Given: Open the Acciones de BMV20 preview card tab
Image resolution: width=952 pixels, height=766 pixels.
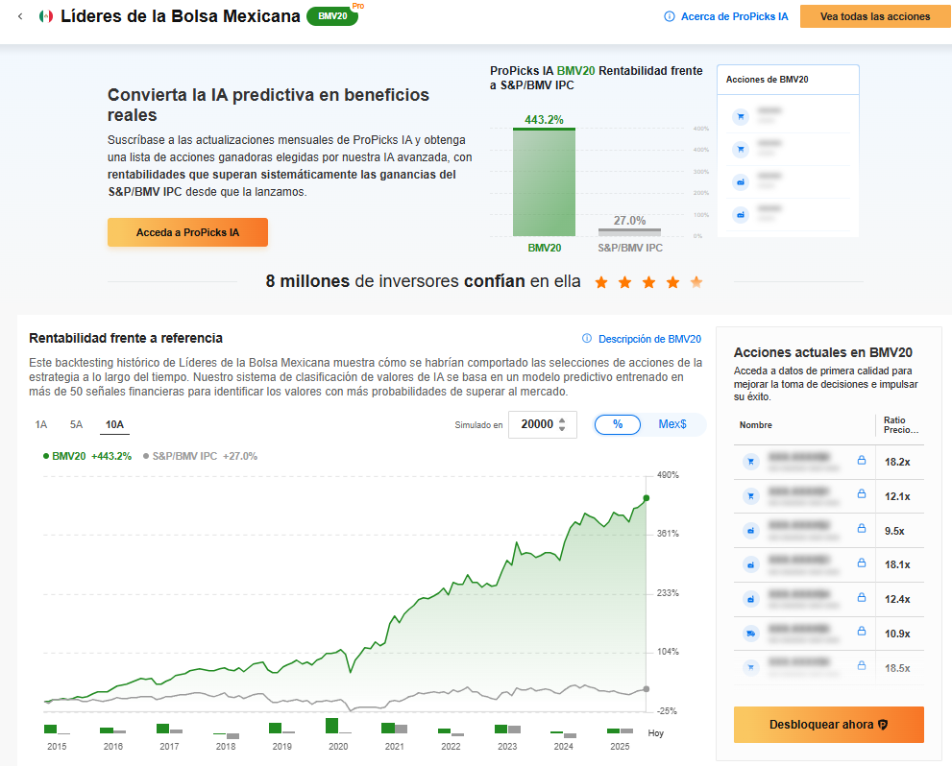Looking at the screenshot, I should (788, 80).
